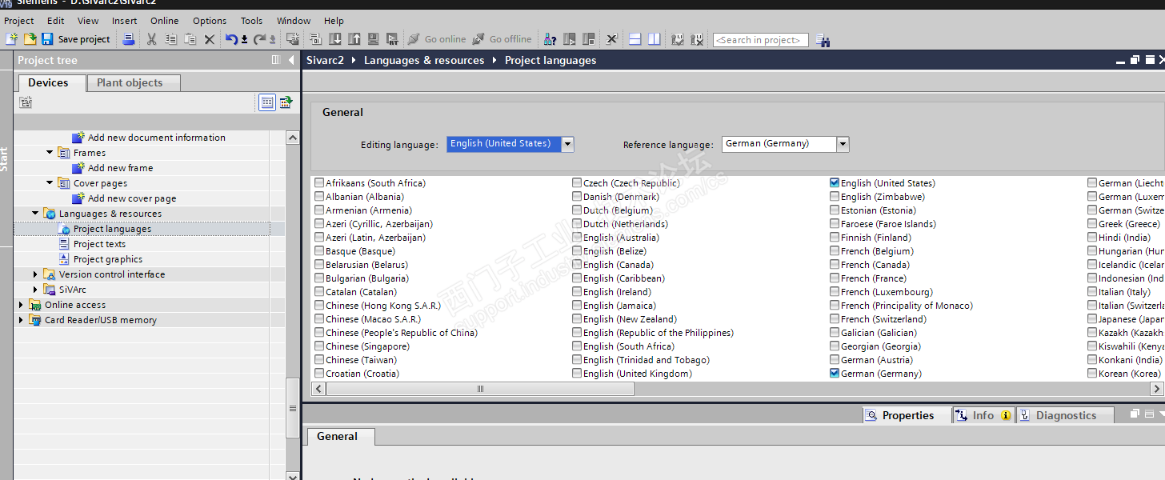Screen dimensions: 1165x480
Task: Click Languages & resources breadcrumb
Action: 424,60
